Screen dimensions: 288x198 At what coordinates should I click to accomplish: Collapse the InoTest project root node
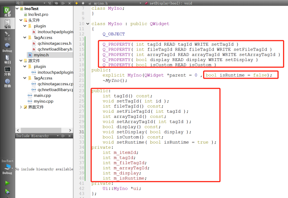[x=17, y=9]
